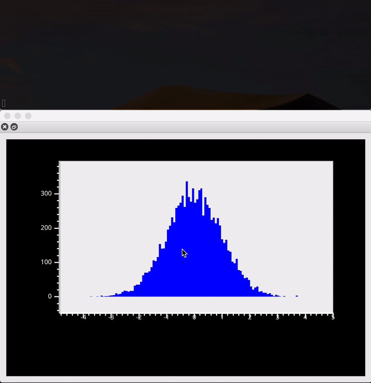Image resolution: width=371 pixels, height=383 pixels.
Task: Close the docked plot panel
Action: click(5, 127)
